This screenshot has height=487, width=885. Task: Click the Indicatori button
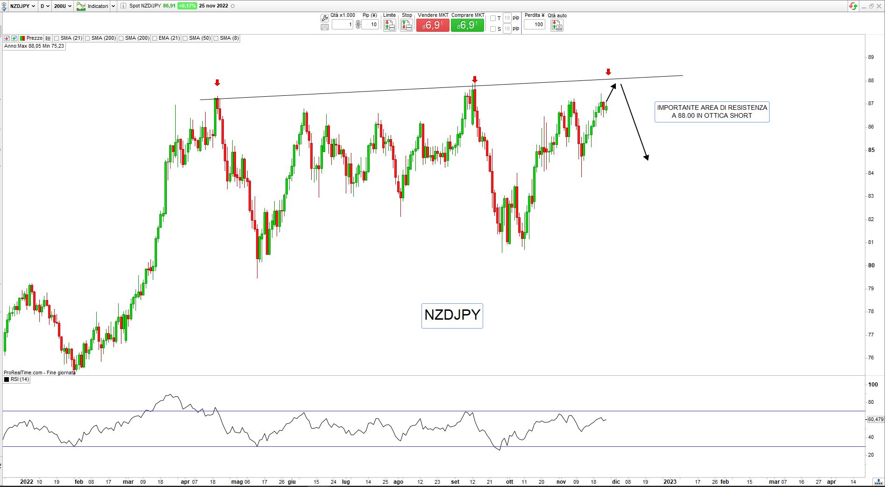tap(93, 6)
